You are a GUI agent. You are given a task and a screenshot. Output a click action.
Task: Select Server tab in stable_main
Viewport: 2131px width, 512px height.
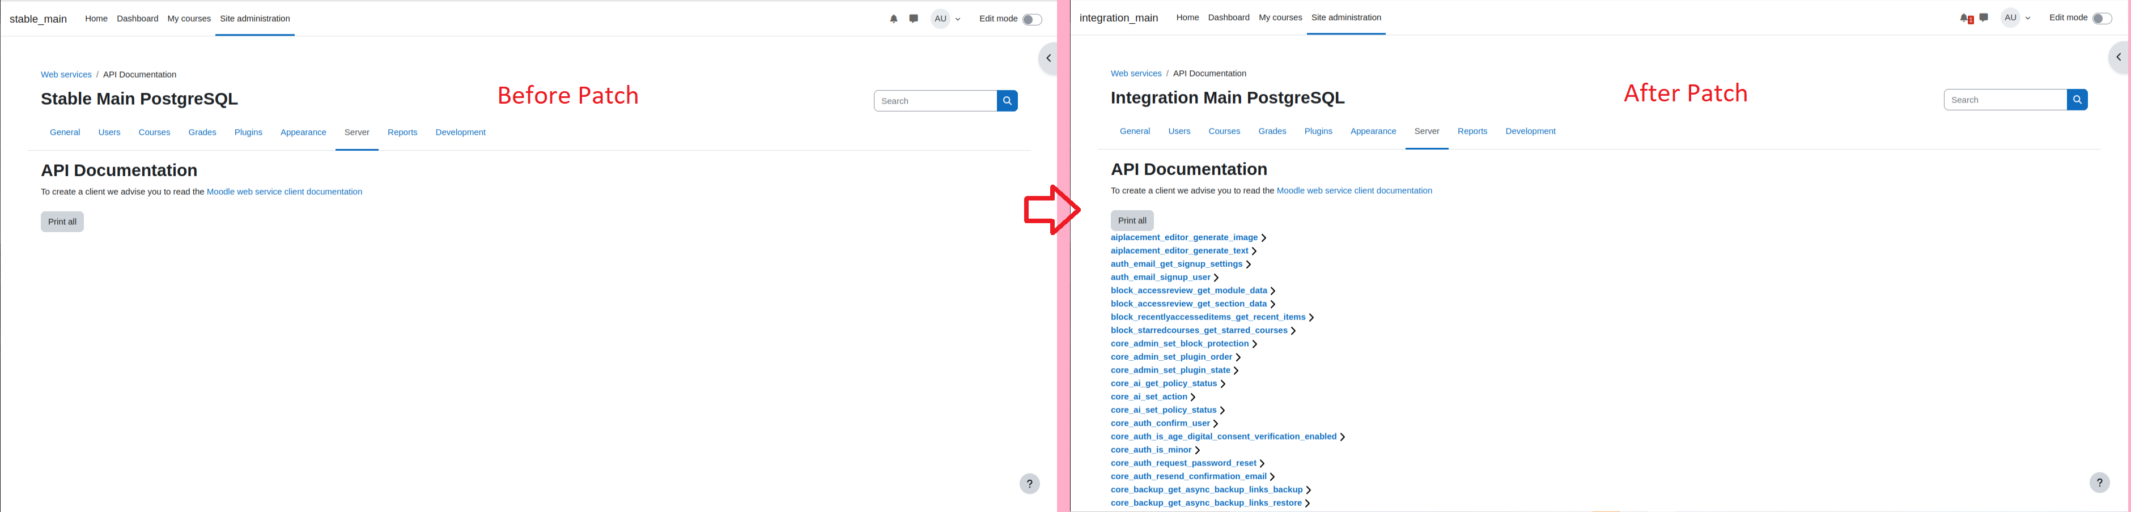point(356,133)
